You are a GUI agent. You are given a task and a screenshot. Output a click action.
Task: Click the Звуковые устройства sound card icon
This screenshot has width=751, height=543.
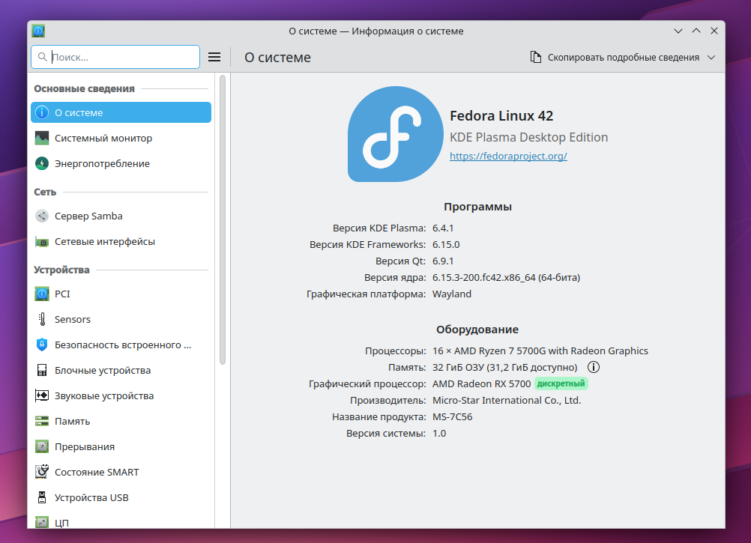42,395
